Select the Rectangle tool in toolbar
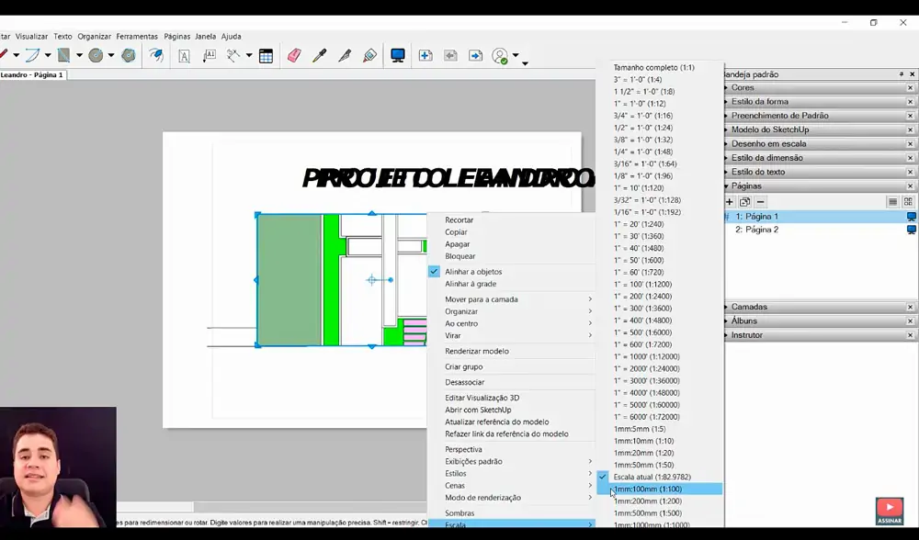The height and width of the screenshot is (540, 919). point(63,56)
